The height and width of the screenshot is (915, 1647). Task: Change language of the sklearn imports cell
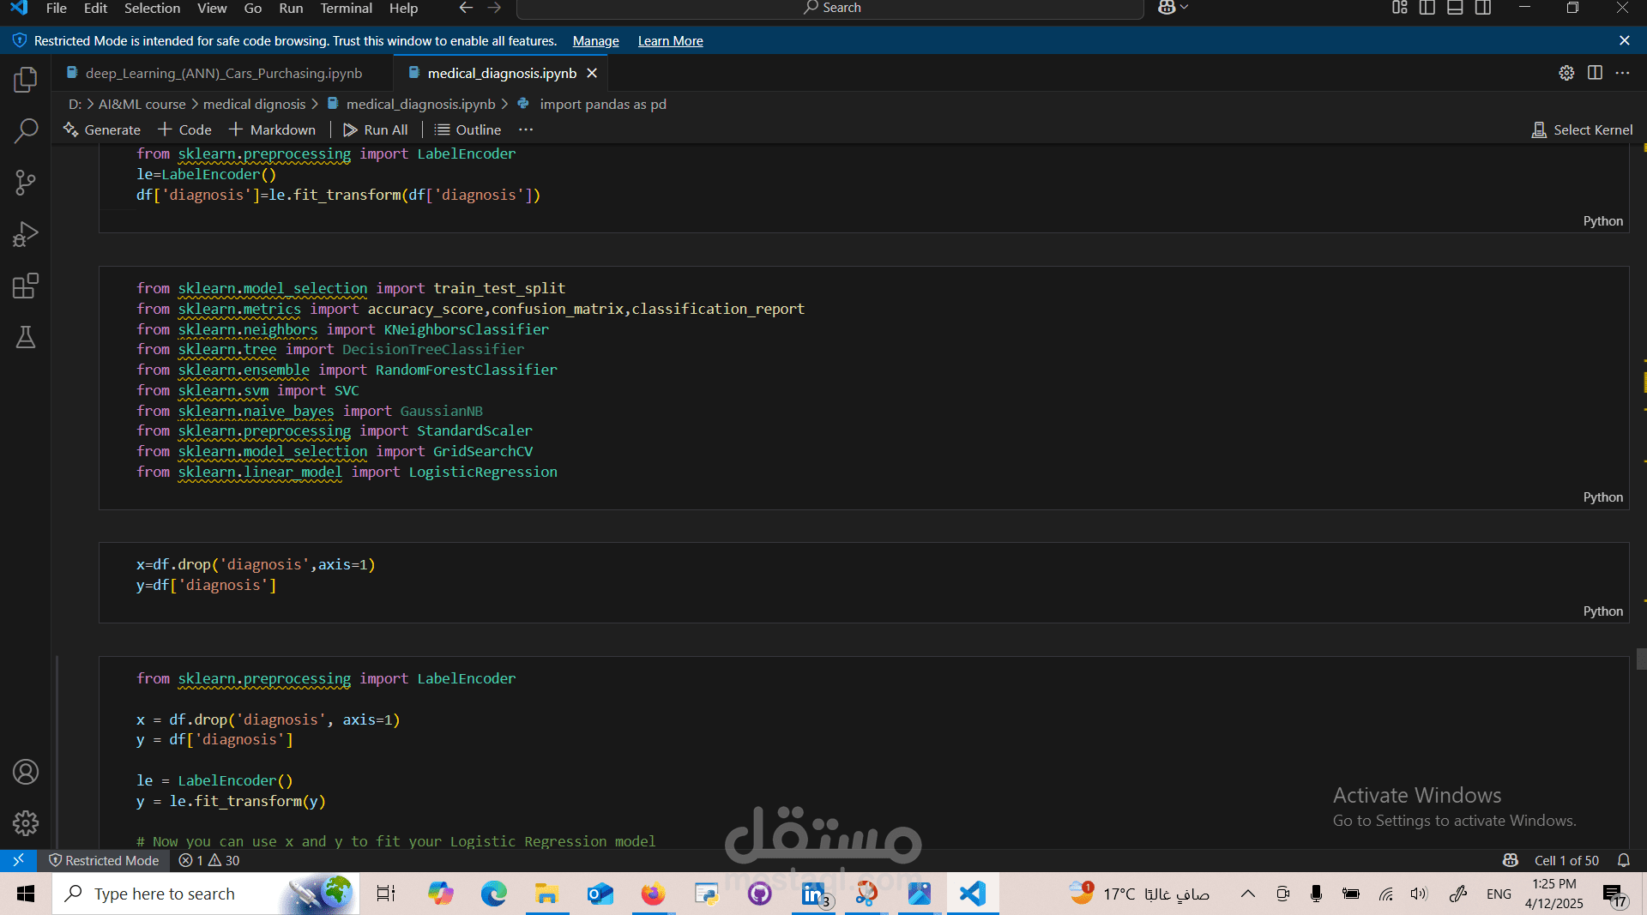pyautogui.click(x=1602, y=497)
